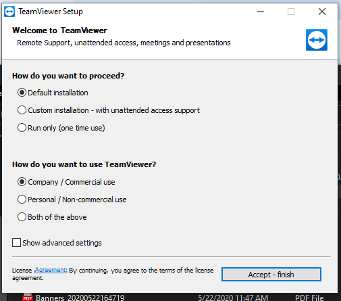
Task: Click the Welcome to TeamViewer heading
Action: tap(59, 30)
